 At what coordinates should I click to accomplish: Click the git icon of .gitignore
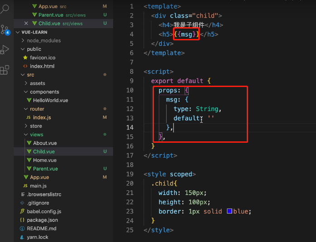pos(22,203)
